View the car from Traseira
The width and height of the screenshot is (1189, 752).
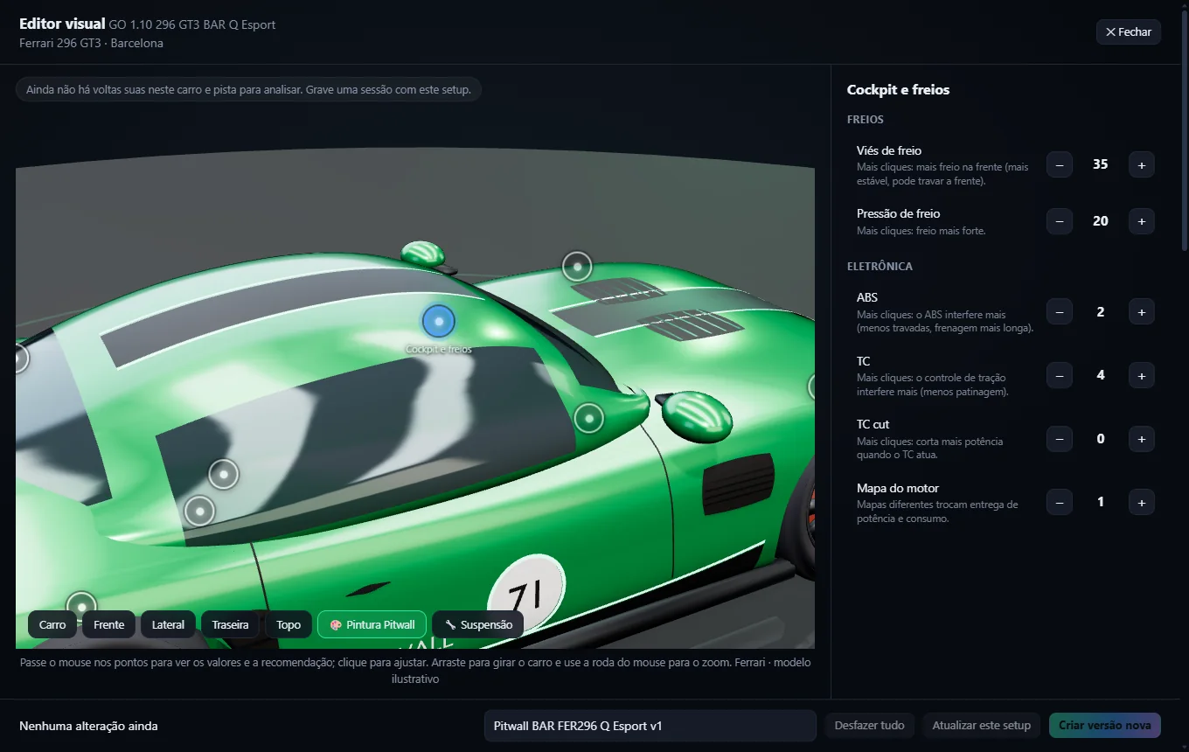click(230, 624)
